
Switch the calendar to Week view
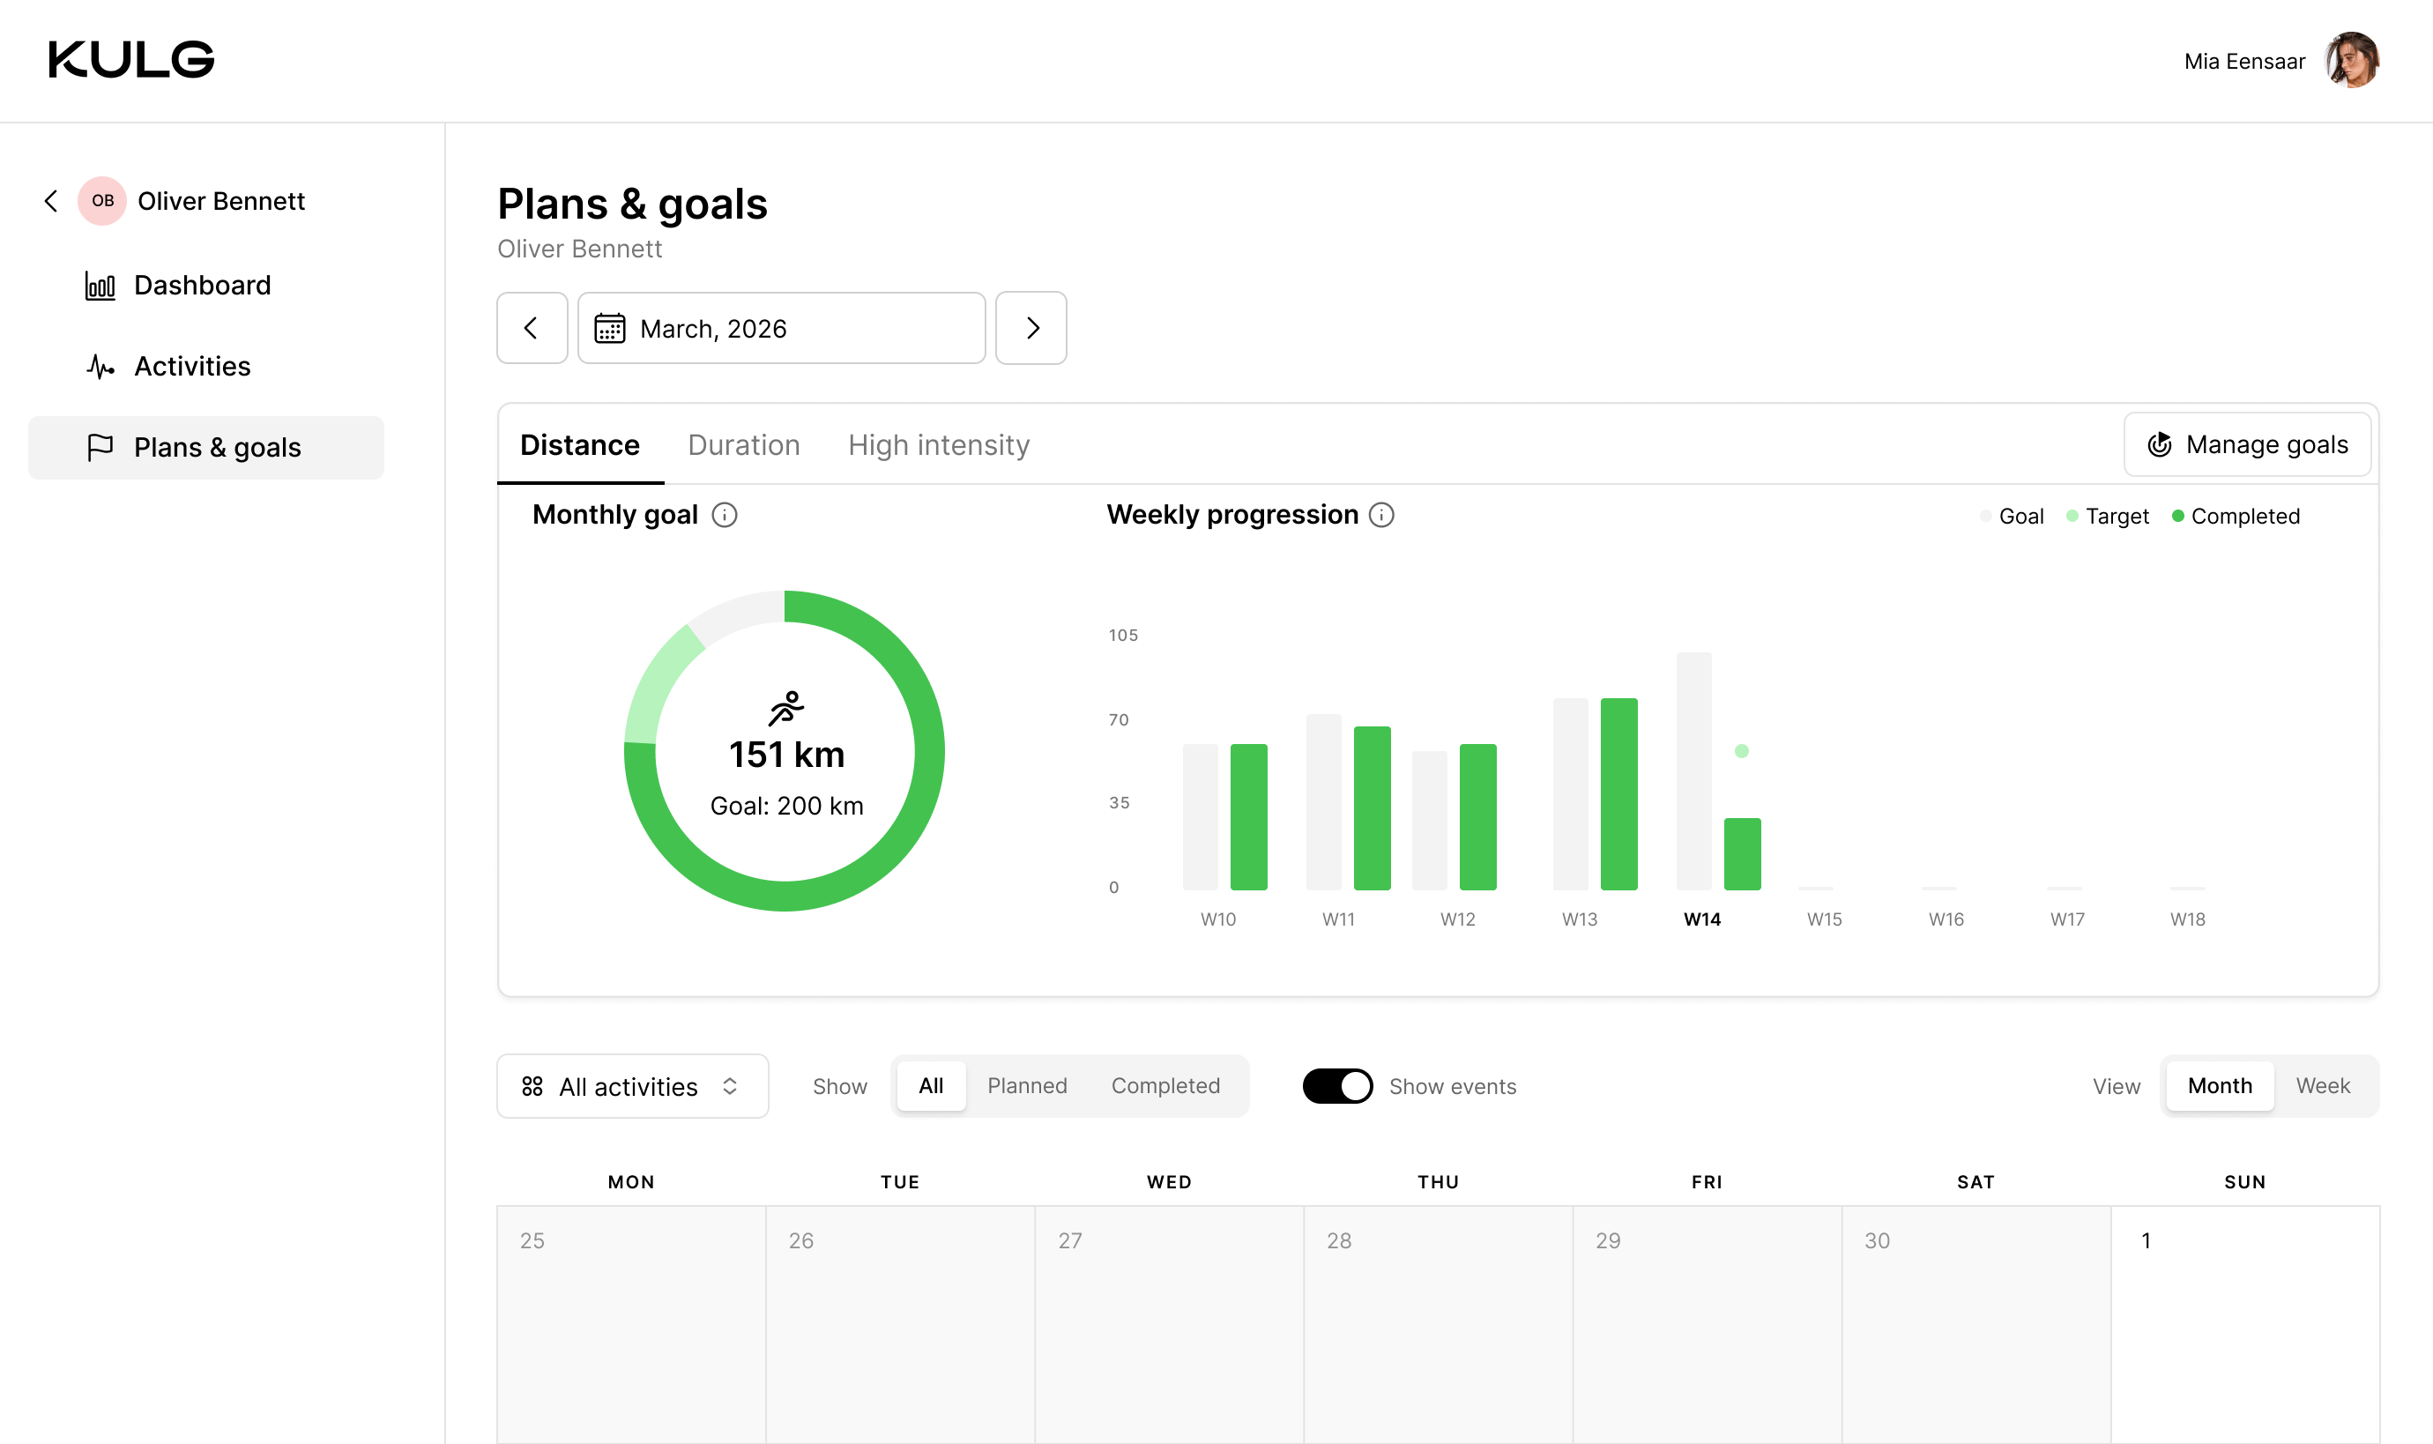(x=2321, y=1086)
